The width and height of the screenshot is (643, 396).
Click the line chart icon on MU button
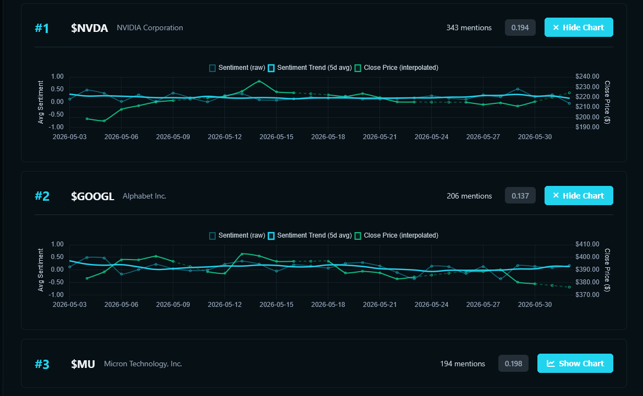(551, 364)
